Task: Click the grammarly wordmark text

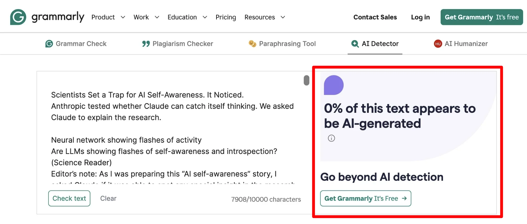Action: pos(58,17)
